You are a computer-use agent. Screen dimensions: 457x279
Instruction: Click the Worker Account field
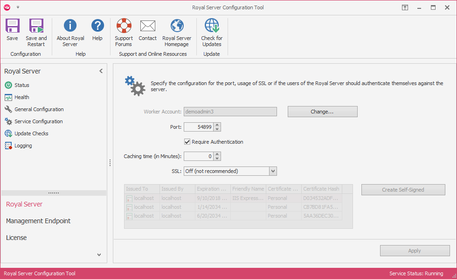[230, 112]
